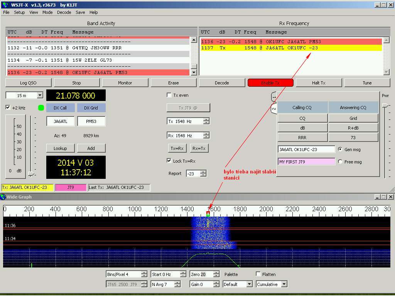This screenshot has width=395, height=296.
Task: Expand the Default palette dropdown
Action: pos(249,284)
